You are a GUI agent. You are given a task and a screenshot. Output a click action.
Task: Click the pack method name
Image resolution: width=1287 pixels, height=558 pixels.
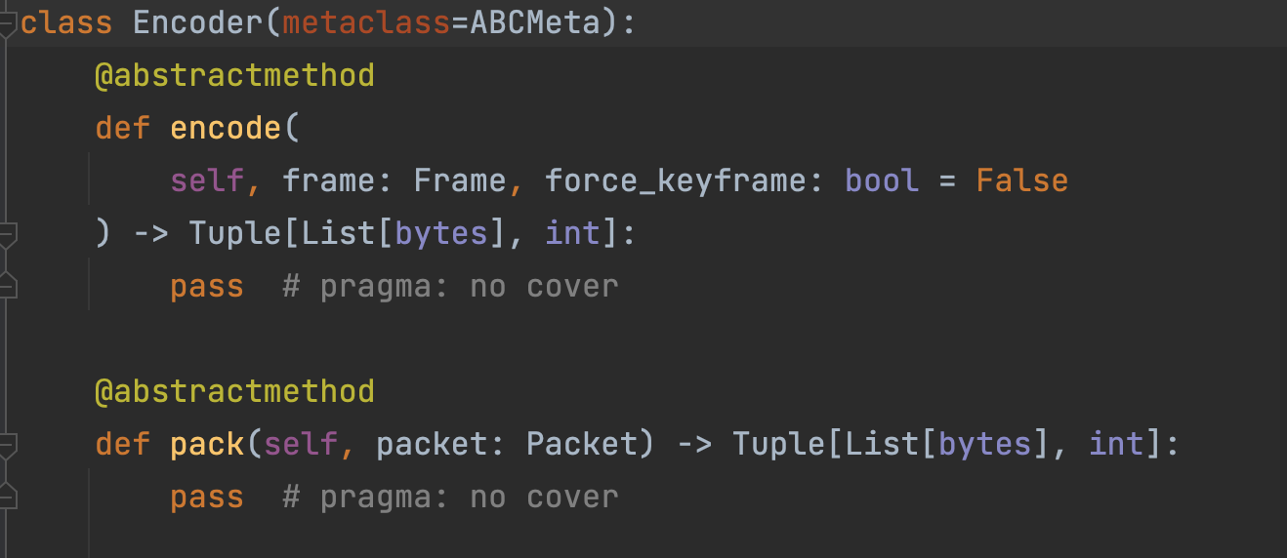(207, 445)
